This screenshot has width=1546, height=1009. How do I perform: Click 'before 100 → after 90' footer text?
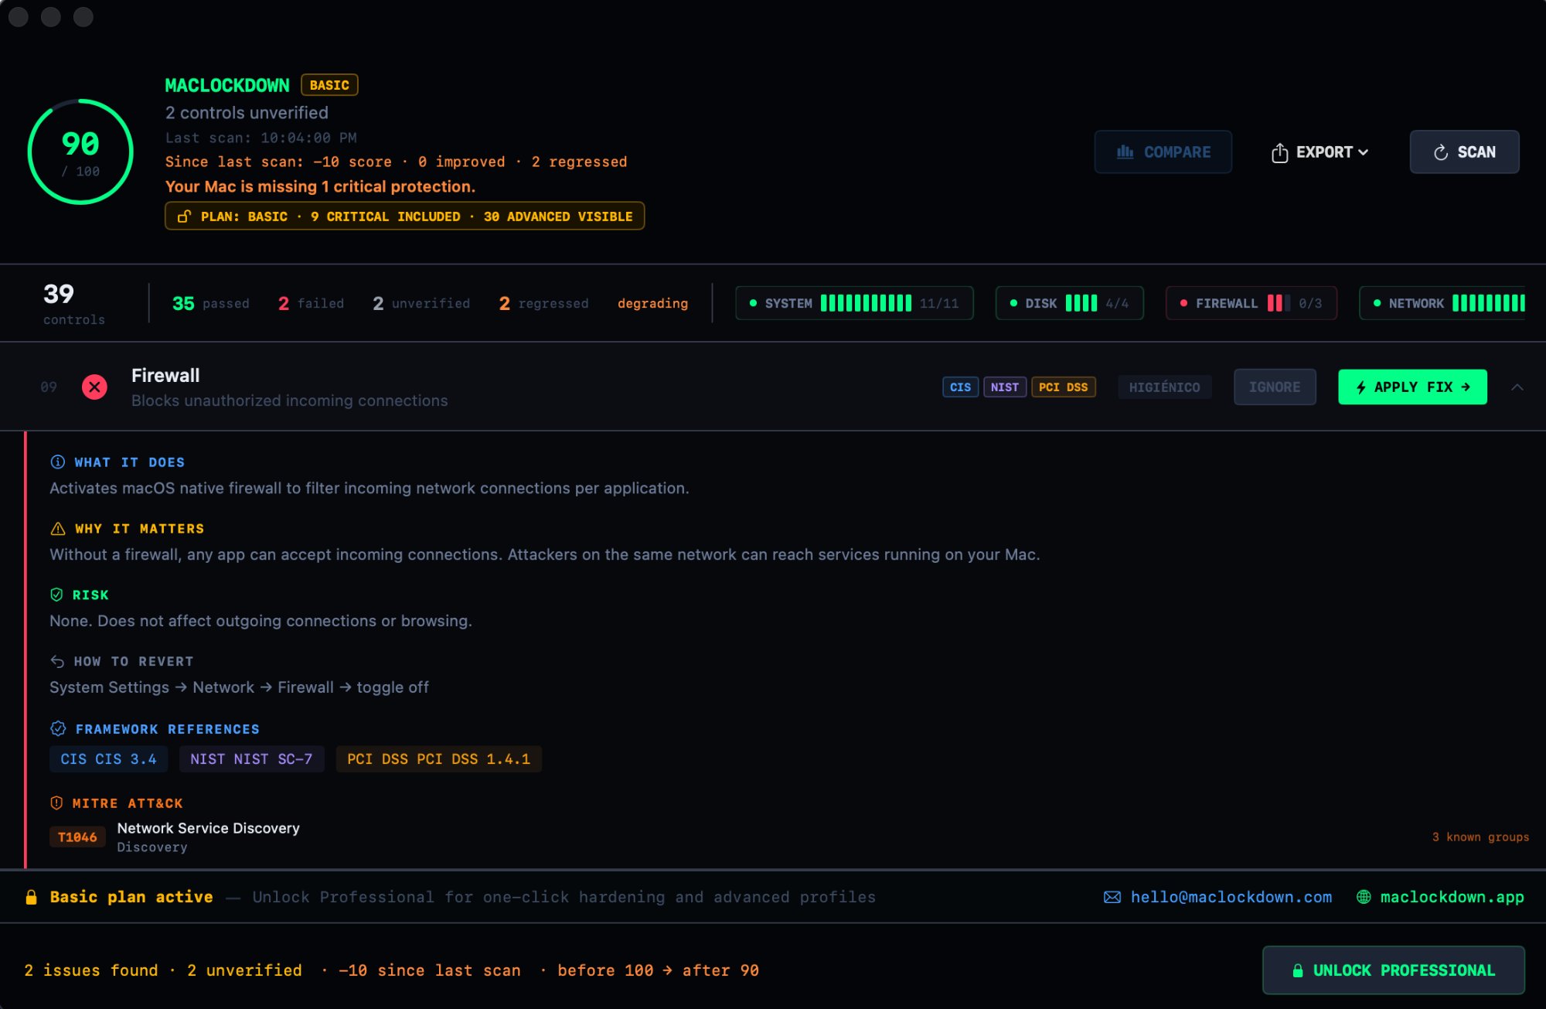click(x=658, y=970)
